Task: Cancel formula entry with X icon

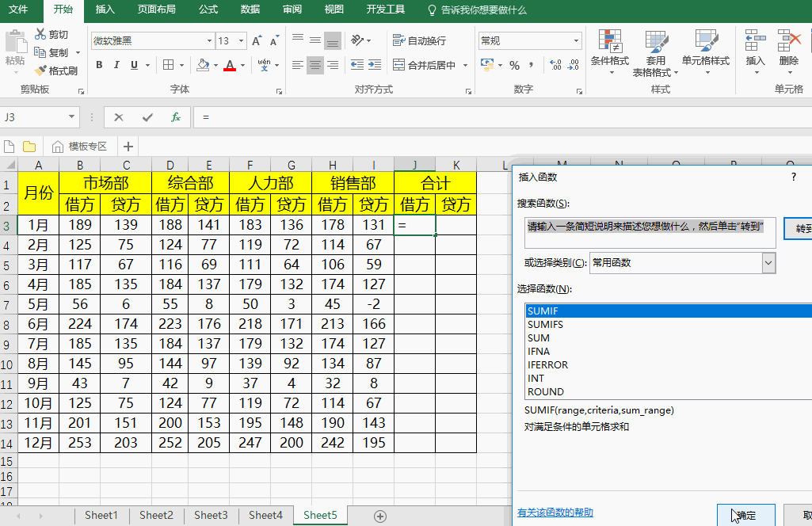Action: click(119, 117)
